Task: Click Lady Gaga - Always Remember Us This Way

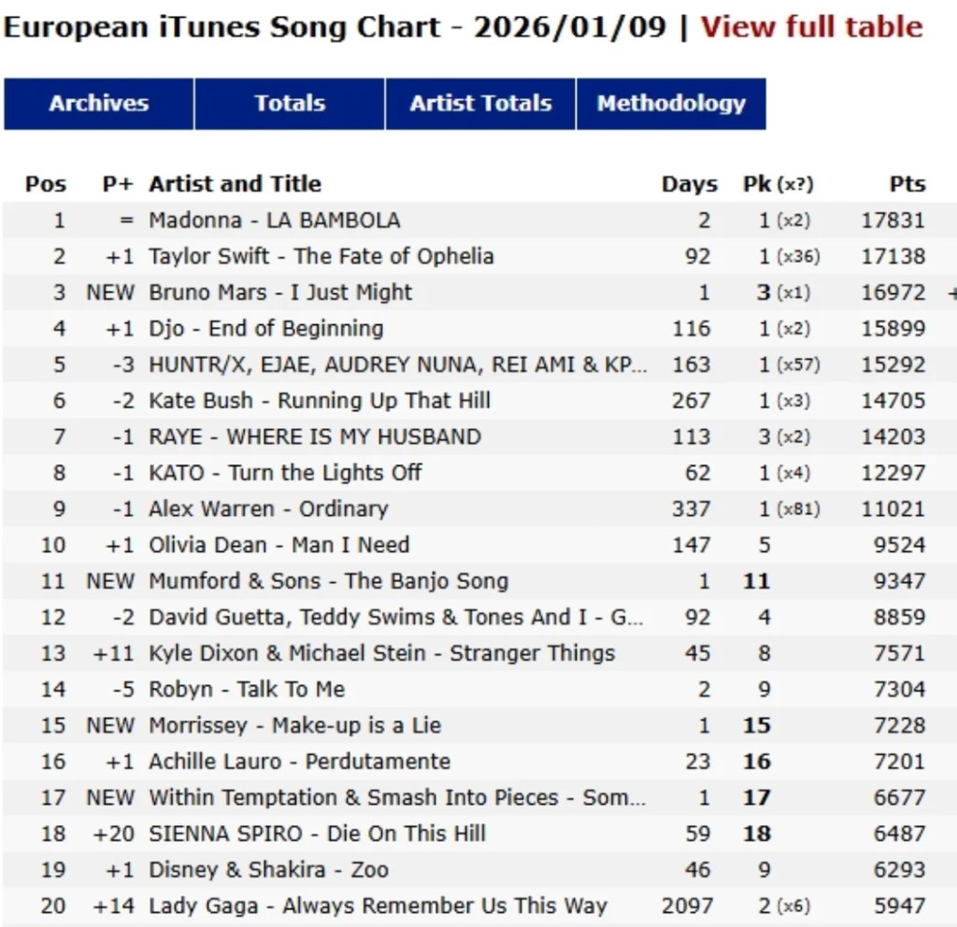Action: 378,906
